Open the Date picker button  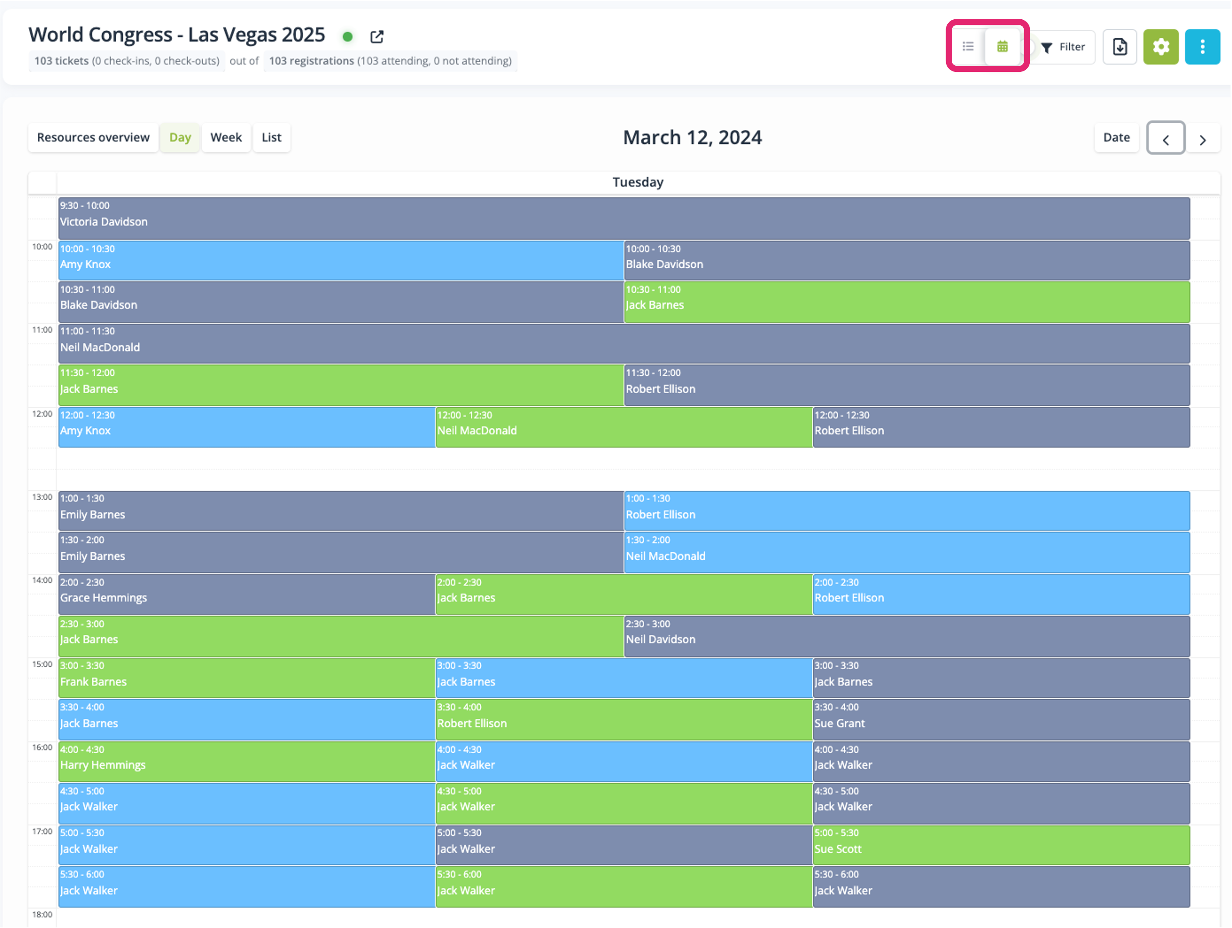(1116, 138)
